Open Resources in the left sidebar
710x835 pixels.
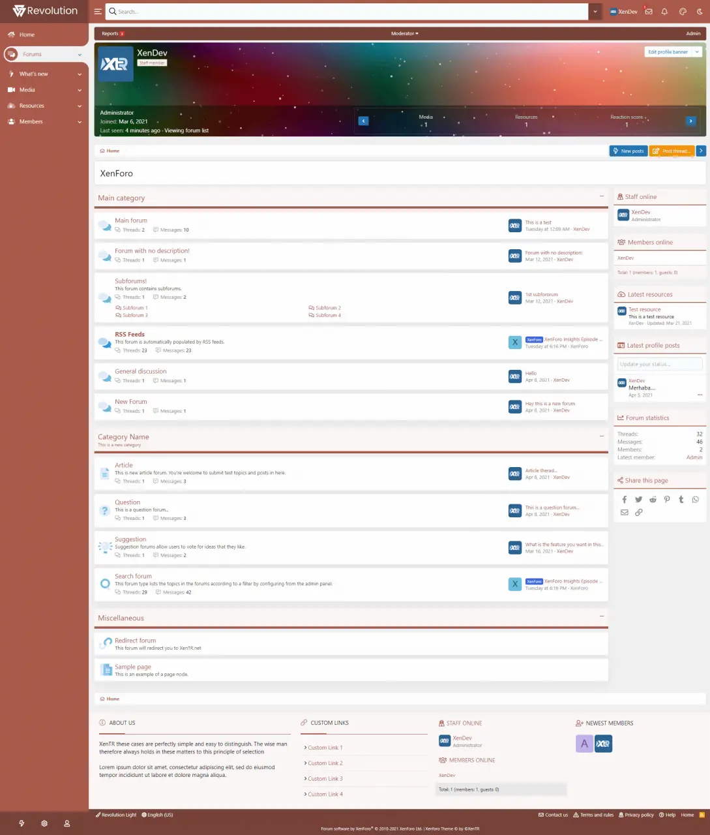pyautogui.click(x=32, y=106)
